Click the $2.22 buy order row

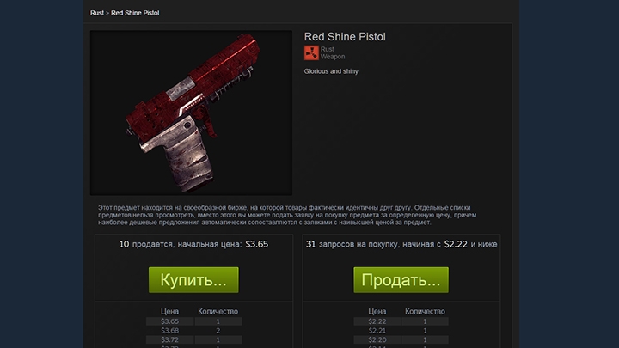tap(401, 321)
